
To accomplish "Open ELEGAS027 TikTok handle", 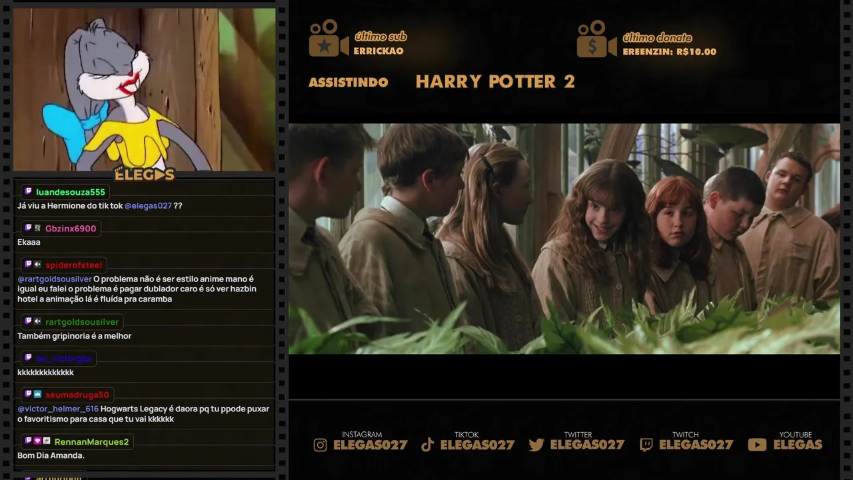I will pyautogui.click(x=477, y=445).
